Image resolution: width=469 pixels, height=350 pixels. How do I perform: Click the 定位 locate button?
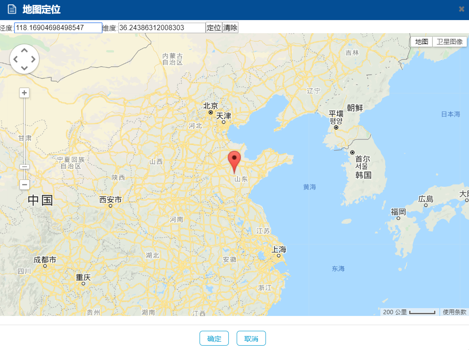[x=214, y=28]
